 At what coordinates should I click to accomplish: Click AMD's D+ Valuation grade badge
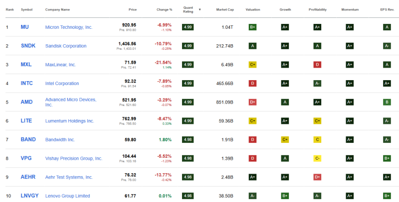tap(252, 102)
